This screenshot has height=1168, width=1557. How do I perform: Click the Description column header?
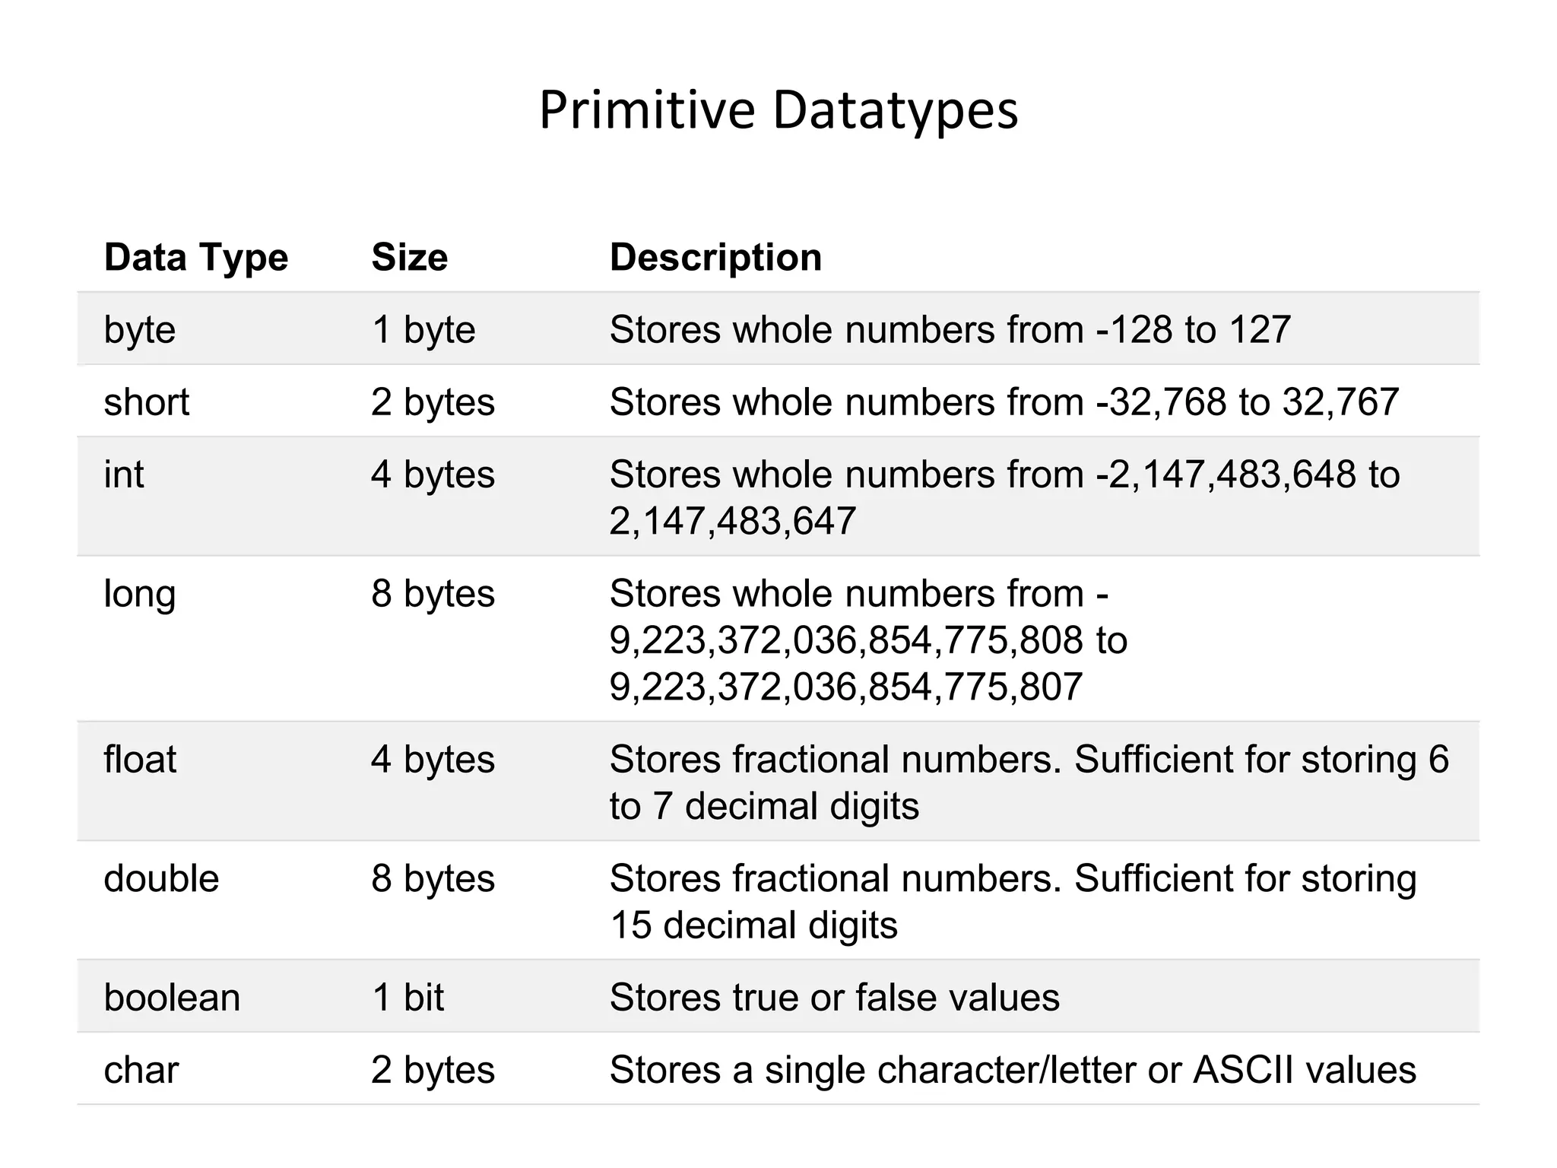tap(715, 257)
